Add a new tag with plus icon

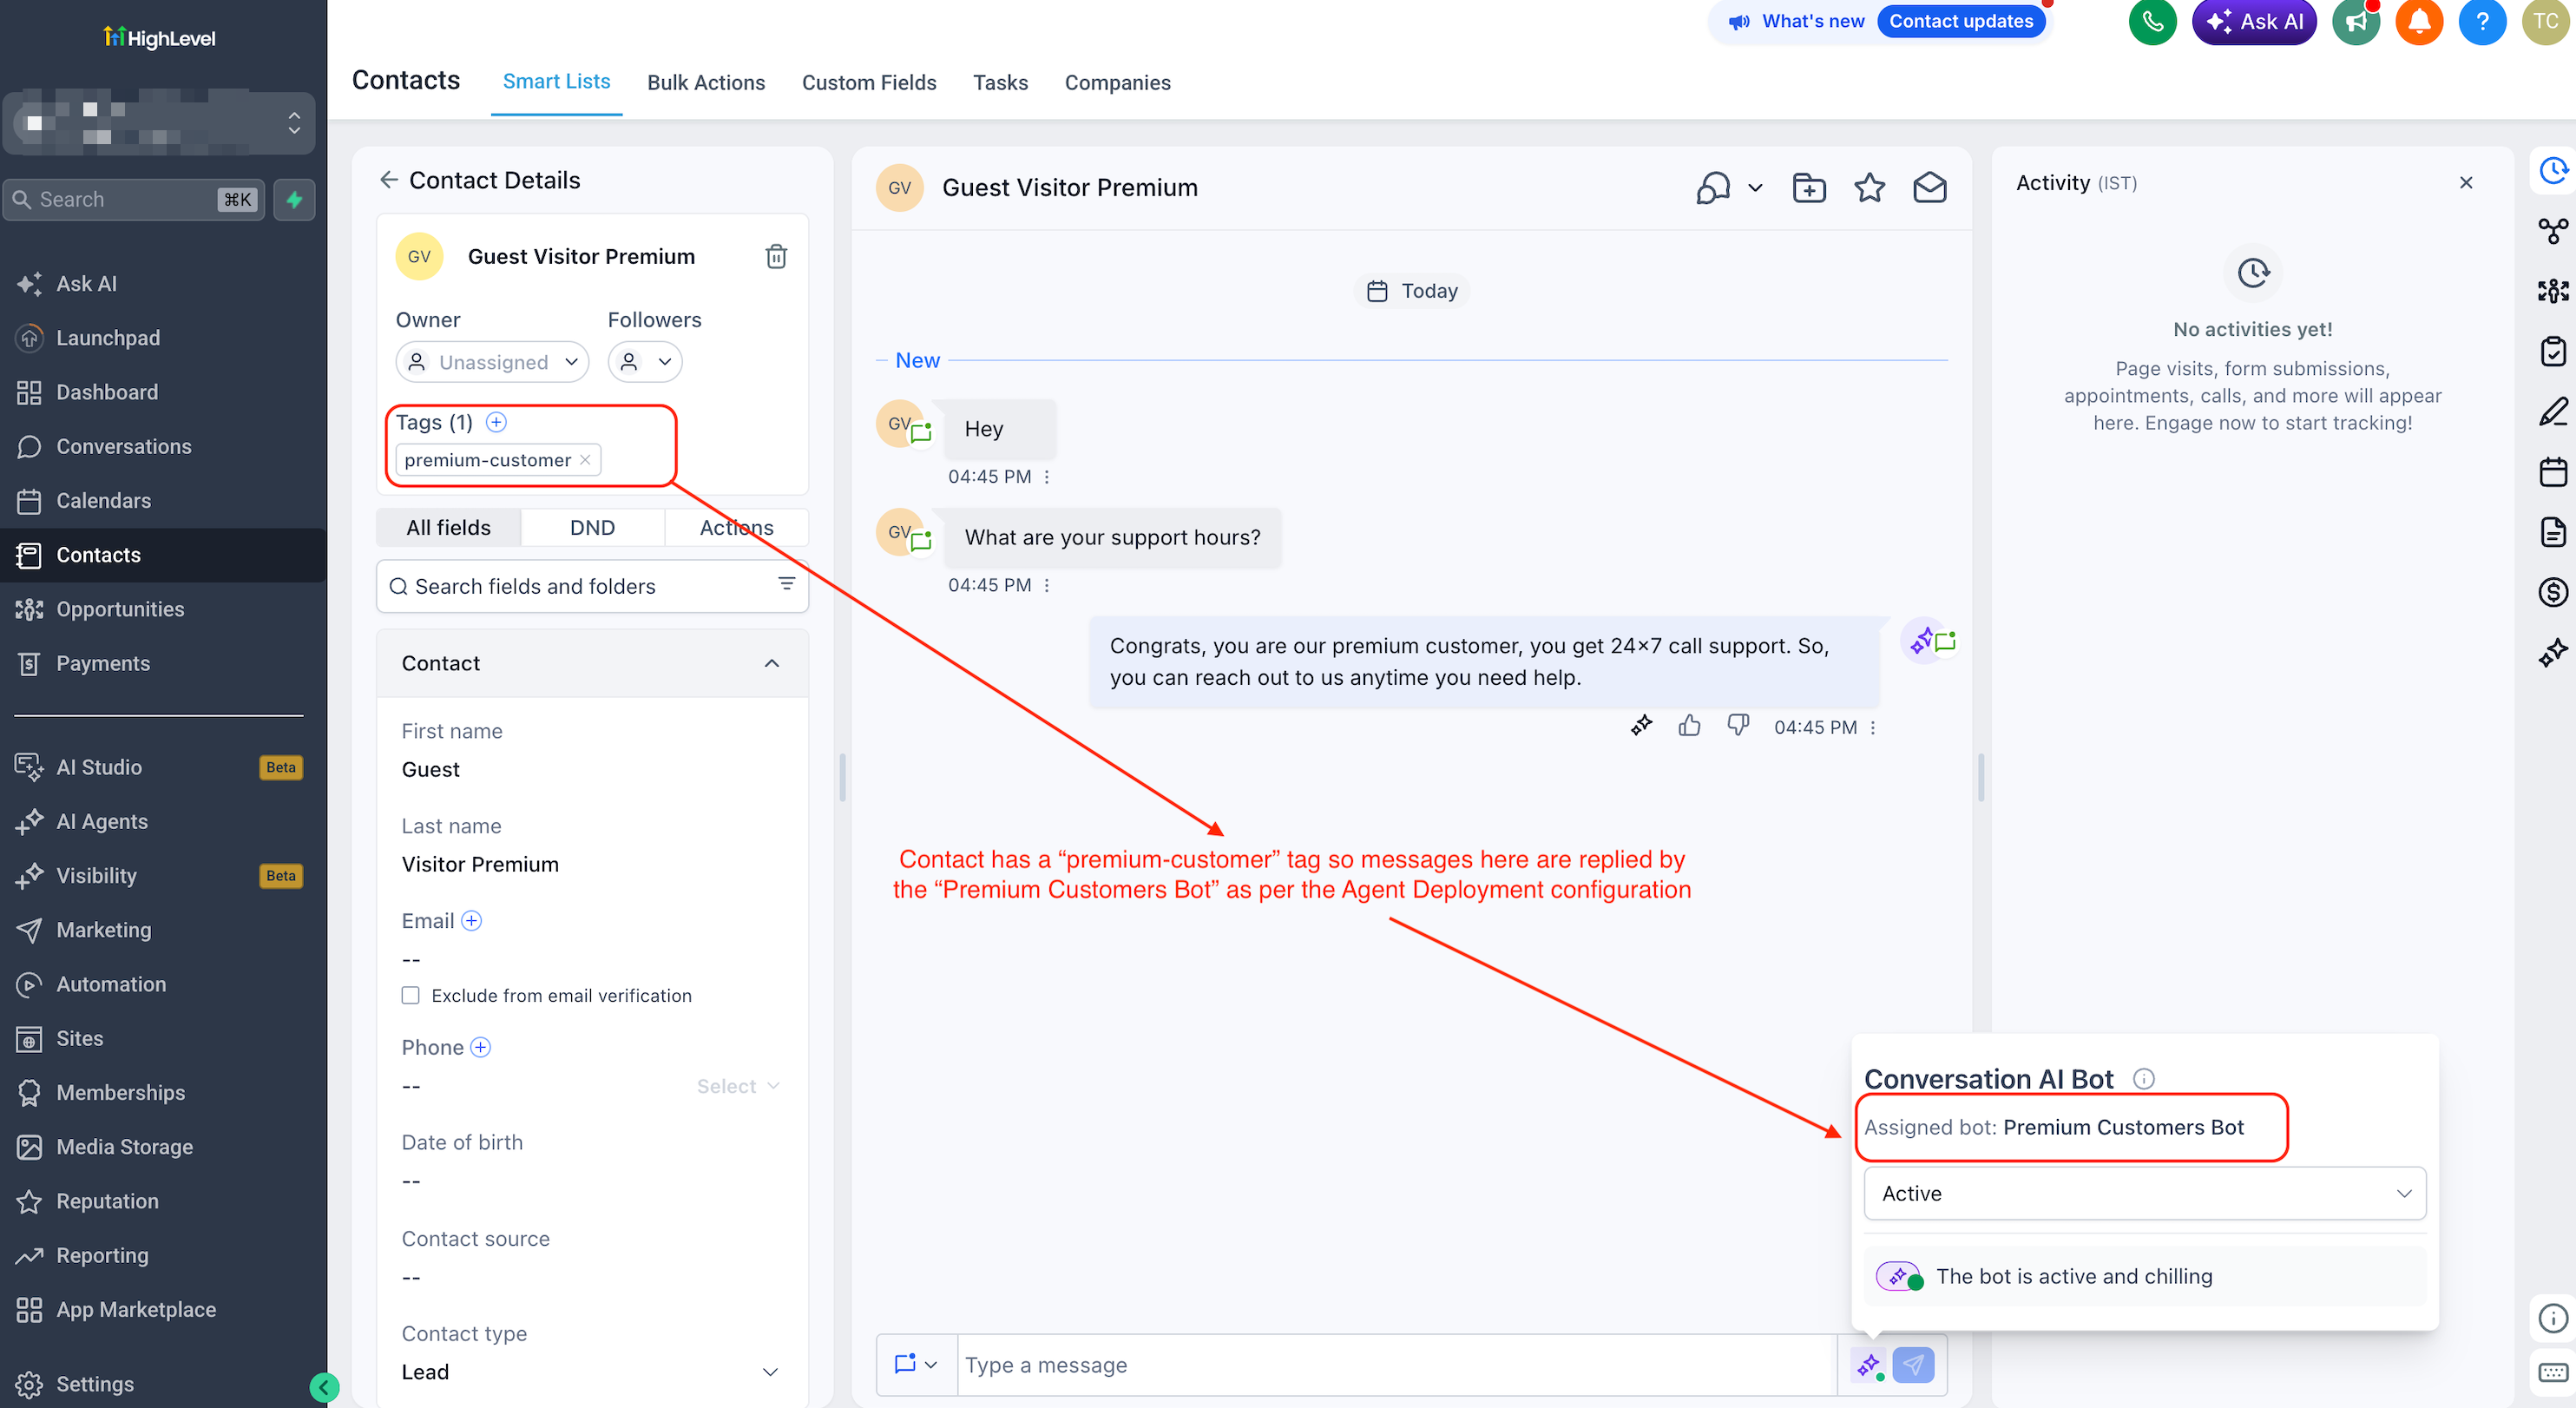496,422
